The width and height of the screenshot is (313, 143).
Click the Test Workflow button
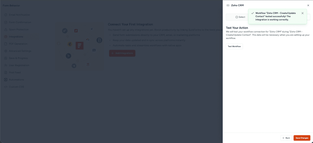pyautogui.click(x=234, y=46)
